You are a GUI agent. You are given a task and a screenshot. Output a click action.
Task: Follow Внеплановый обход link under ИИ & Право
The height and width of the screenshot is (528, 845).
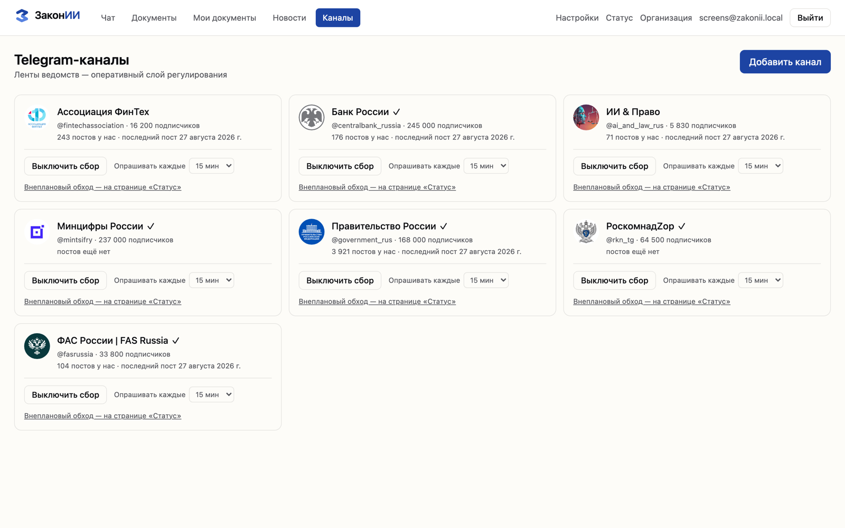(x=652, y=187)
